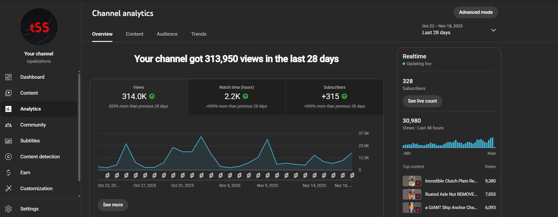Open the Content analytics tab
The image size is (558, 217).
(135, 34)
